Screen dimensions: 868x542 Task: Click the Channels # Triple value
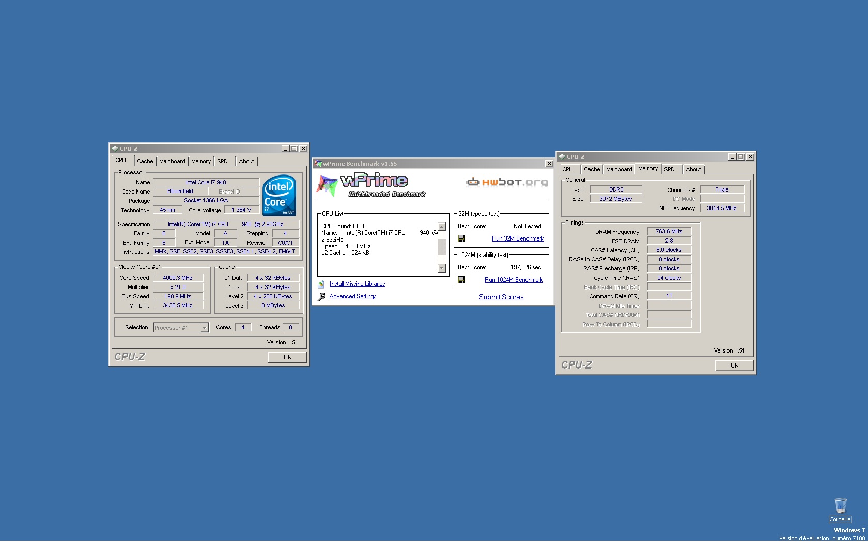click(722, 190)
